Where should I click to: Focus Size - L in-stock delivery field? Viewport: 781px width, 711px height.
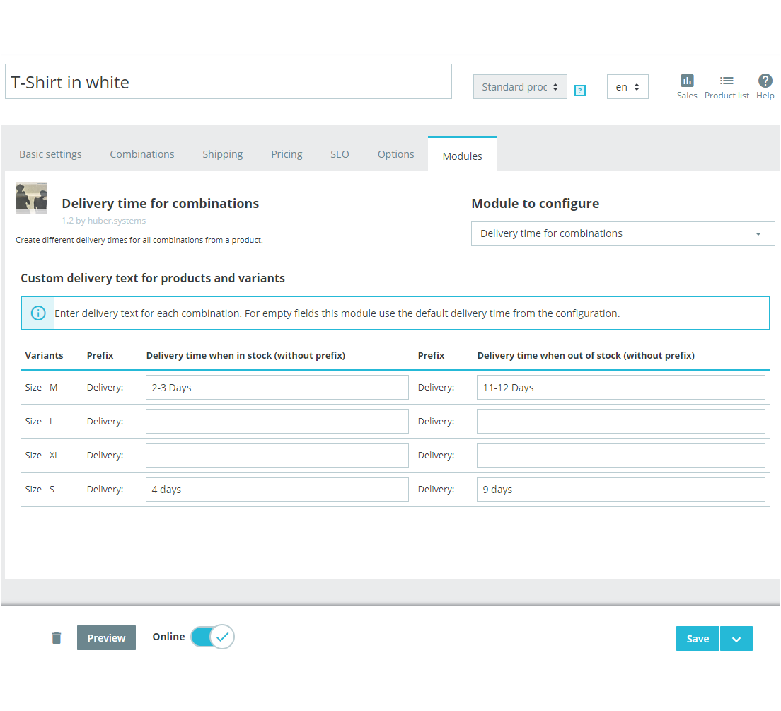277,422
